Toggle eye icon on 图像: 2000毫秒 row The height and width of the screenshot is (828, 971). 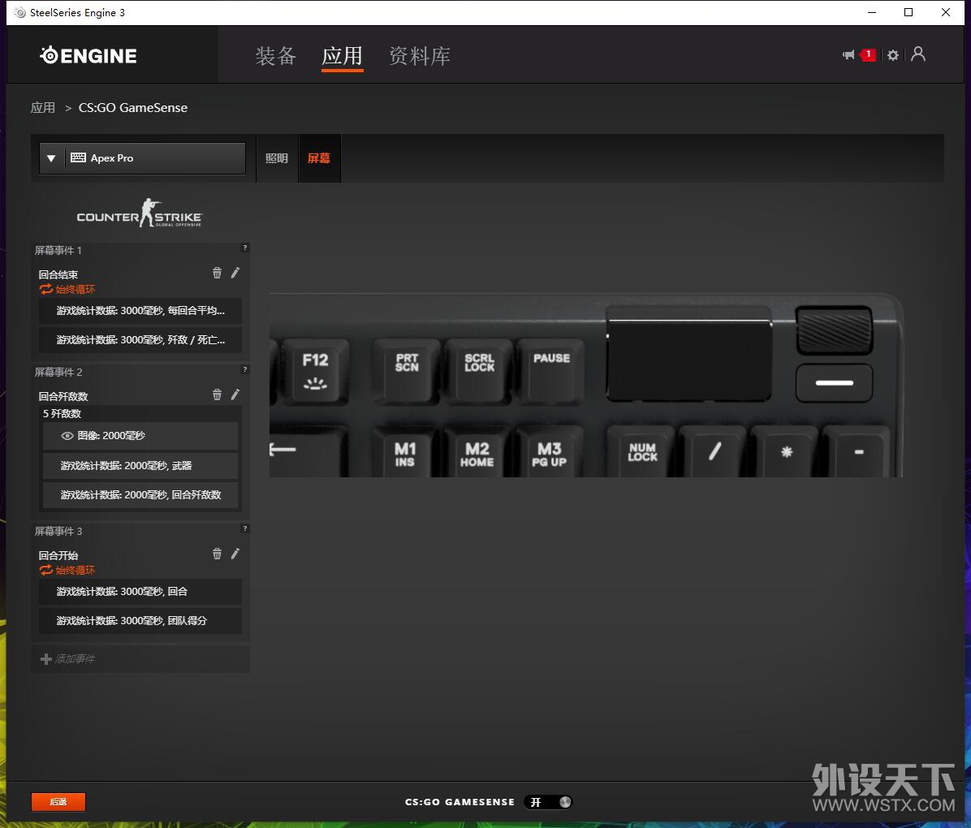pos(67,436)
